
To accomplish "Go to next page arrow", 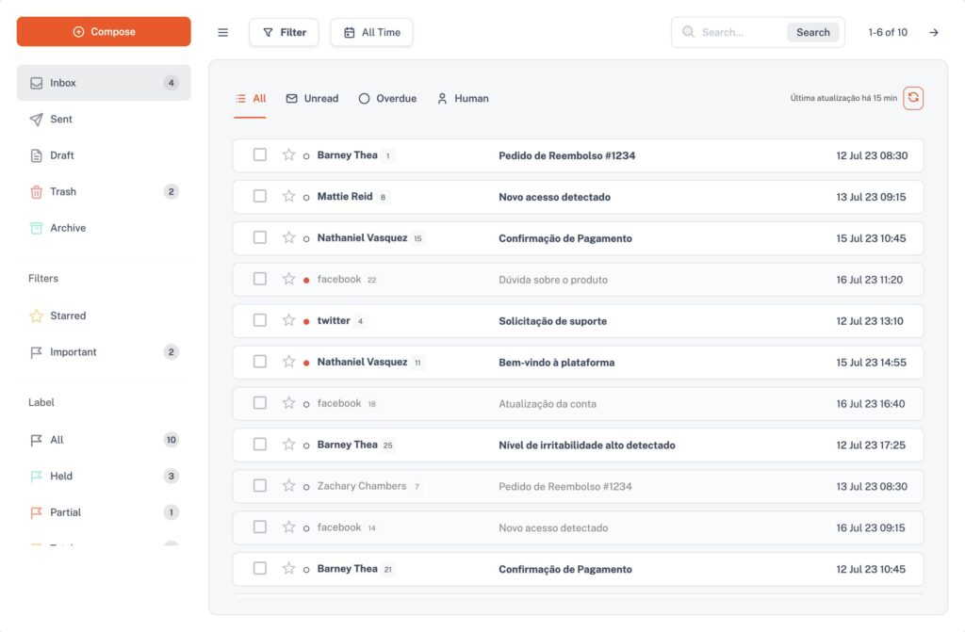I will coord(934,32).
